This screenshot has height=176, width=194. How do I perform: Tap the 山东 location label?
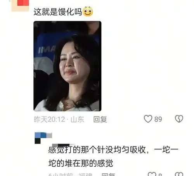tap(77, 119)
